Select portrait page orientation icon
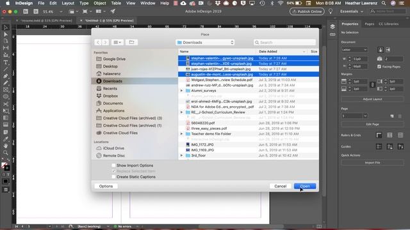The image size is (410, 230). tap(381, 50)
